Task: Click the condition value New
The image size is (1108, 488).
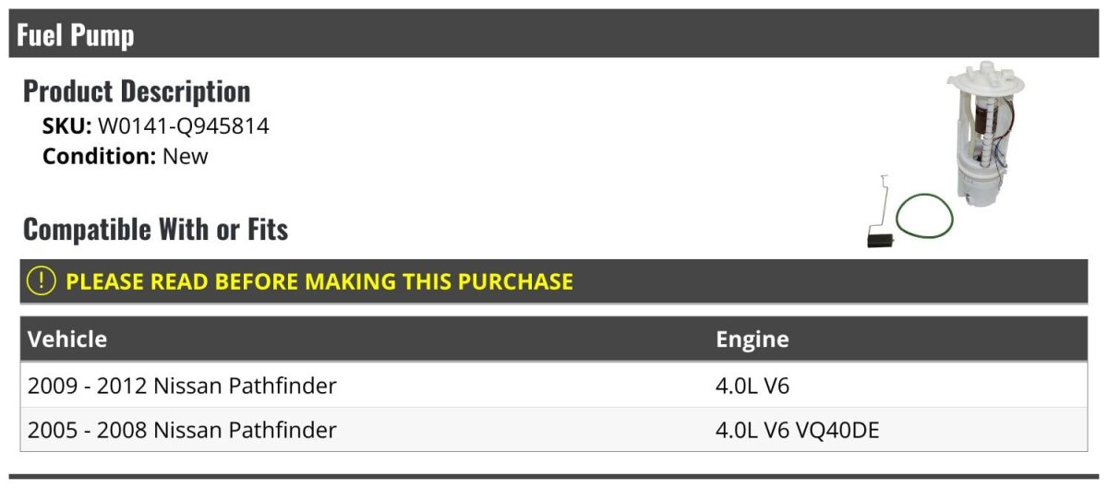Action: click(186, 156)
